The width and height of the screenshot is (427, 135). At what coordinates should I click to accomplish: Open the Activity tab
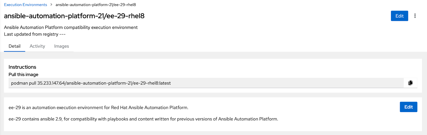[x=37, y=46]
